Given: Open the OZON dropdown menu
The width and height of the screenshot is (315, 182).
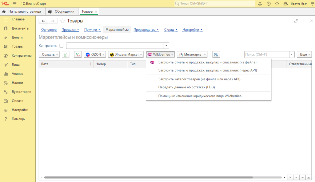Looking at the screenshot, I should coord(95,55).
